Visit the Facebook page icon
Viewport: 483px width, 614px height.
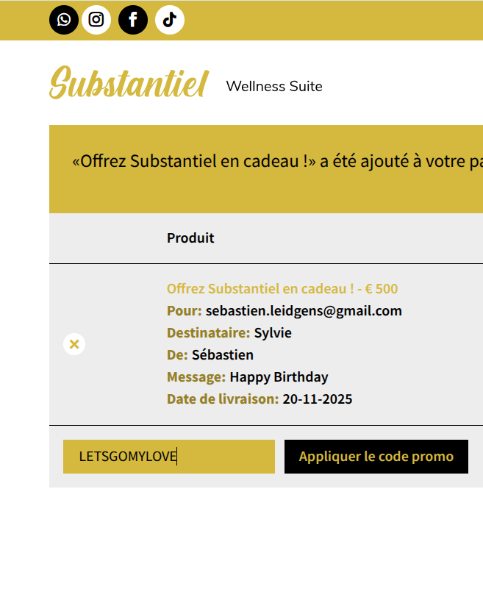(x=133, y=20)
